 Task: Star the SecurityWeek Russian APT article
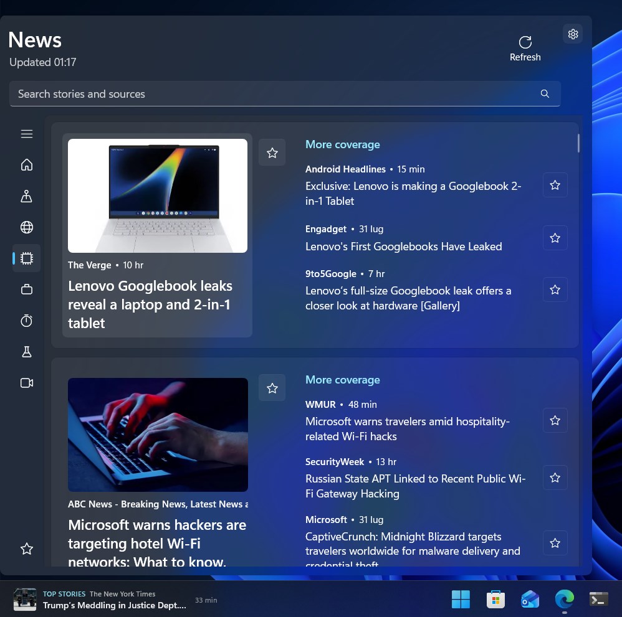(x=555, y=478)
